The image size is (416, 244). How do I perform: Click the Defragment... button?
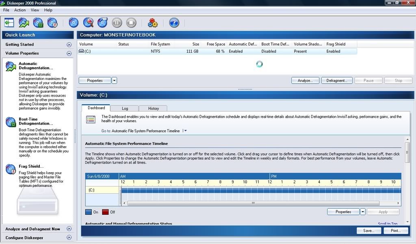tap(337, 80)
